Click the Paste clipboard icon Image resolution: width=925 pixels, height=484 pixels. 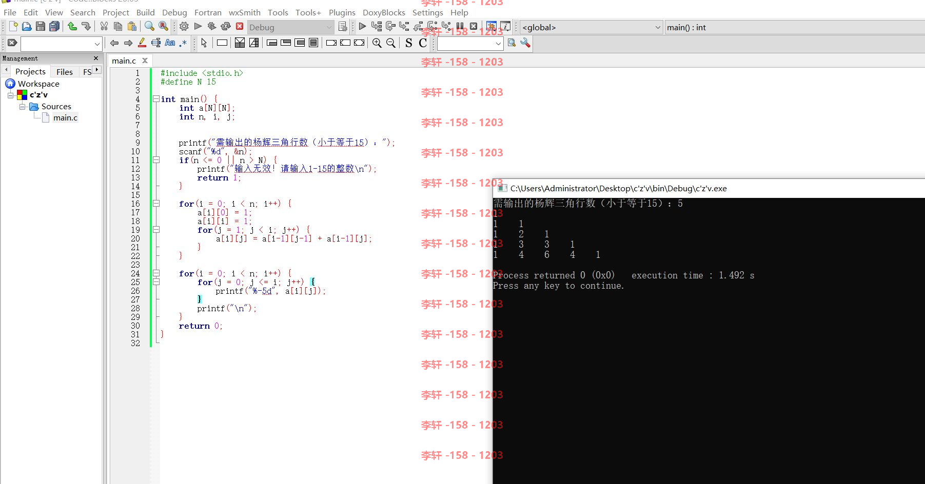132,26
